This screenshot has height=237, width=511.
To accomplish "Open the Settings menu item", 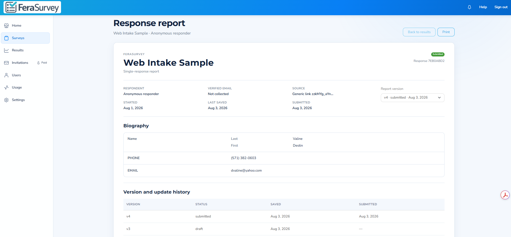I will pyautogui.click(x=25, y=100).
